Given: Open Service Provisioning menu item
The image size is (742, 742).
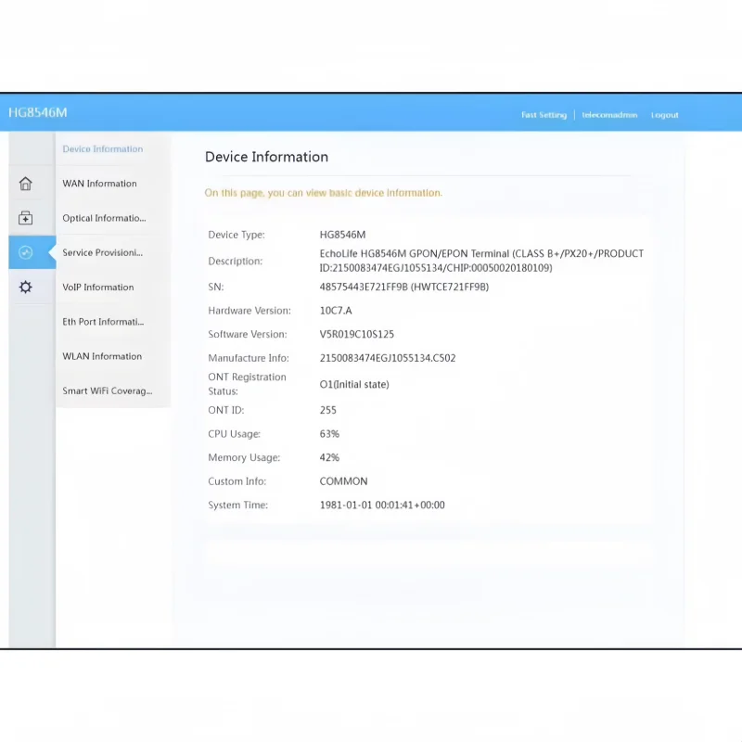Looking at the screenshot, I should (102, 252).
